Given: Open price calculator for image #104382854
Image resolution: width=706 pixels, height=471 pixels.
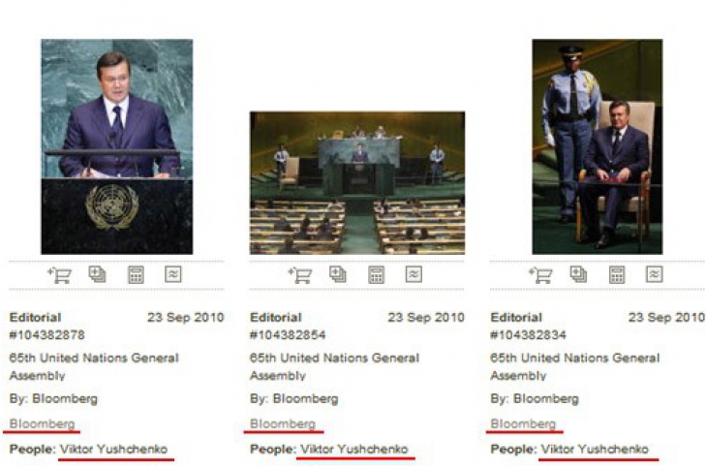Looking at the screenshot, I should (376, 274).
